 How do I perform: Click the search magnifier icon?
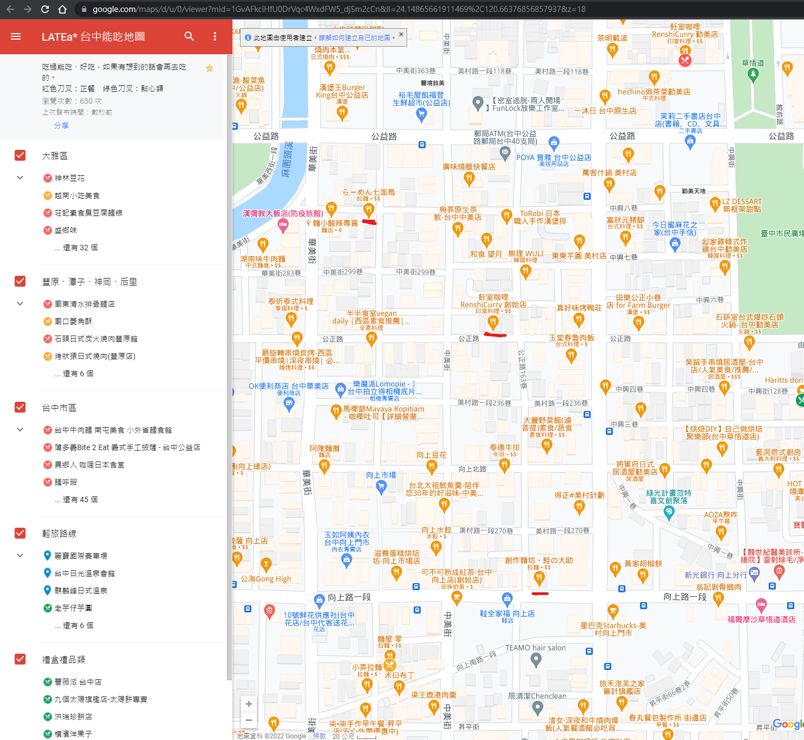coord(189,36)
